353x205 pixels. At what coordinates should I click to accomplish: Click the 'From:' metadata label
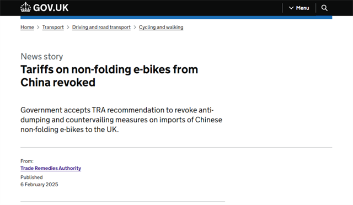[x=27, y=161]
